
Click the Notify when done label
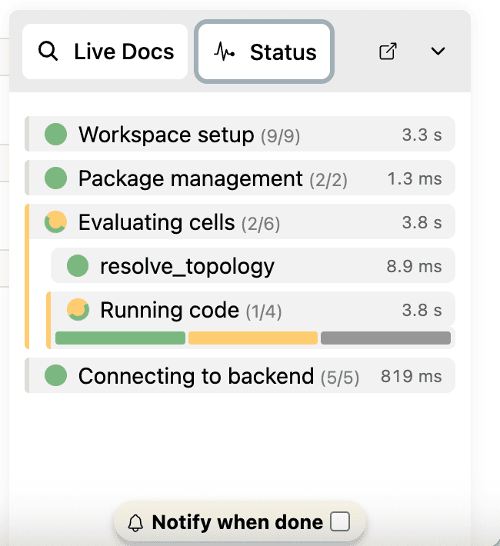click(x=237, y=523)
